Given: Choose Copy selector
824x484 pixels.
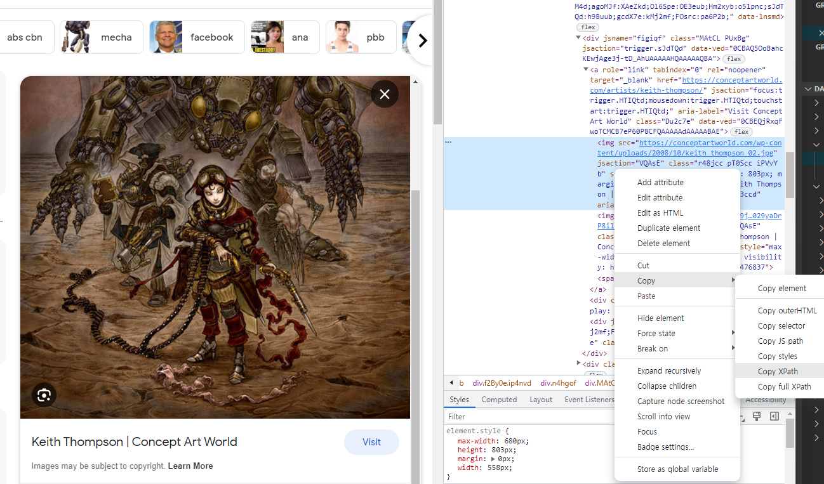Looking at the screenshot, I should pos(781,325).
